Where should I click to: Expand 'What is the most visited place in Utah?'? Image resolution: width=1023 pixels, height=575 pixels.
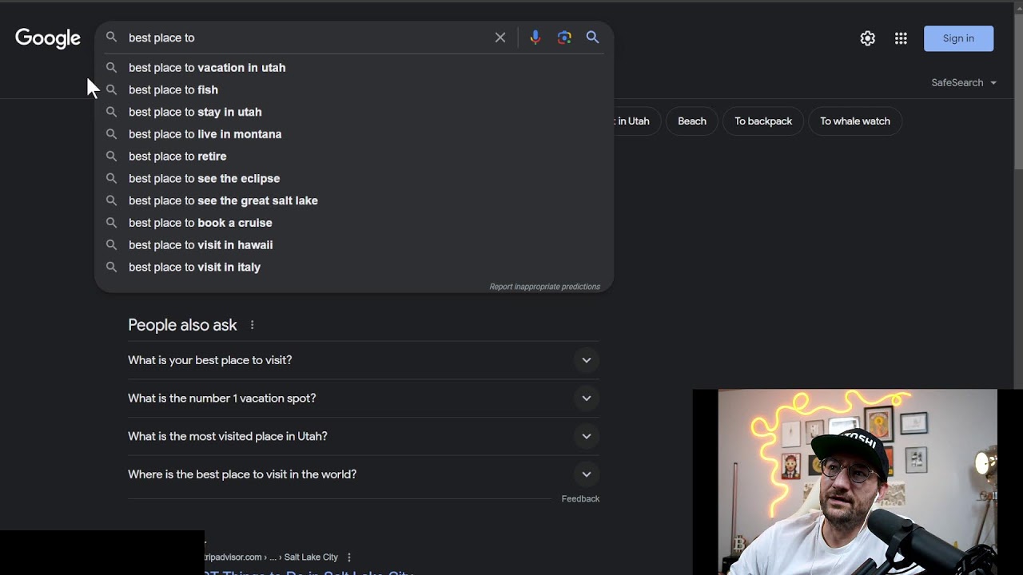(x=363, y=437)
